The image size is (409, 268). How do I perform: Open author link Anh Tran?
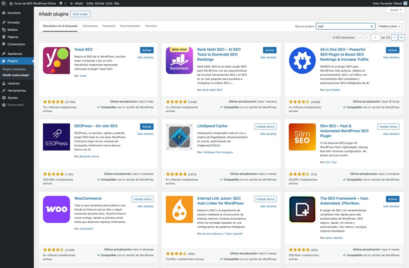[331, 162]
